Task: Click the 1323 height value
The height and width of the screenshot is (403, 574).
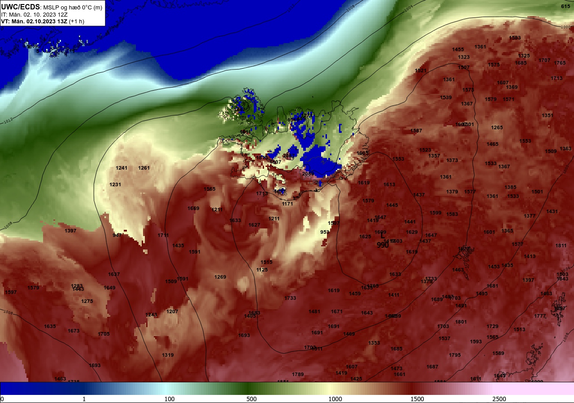Action: [464, 57]
